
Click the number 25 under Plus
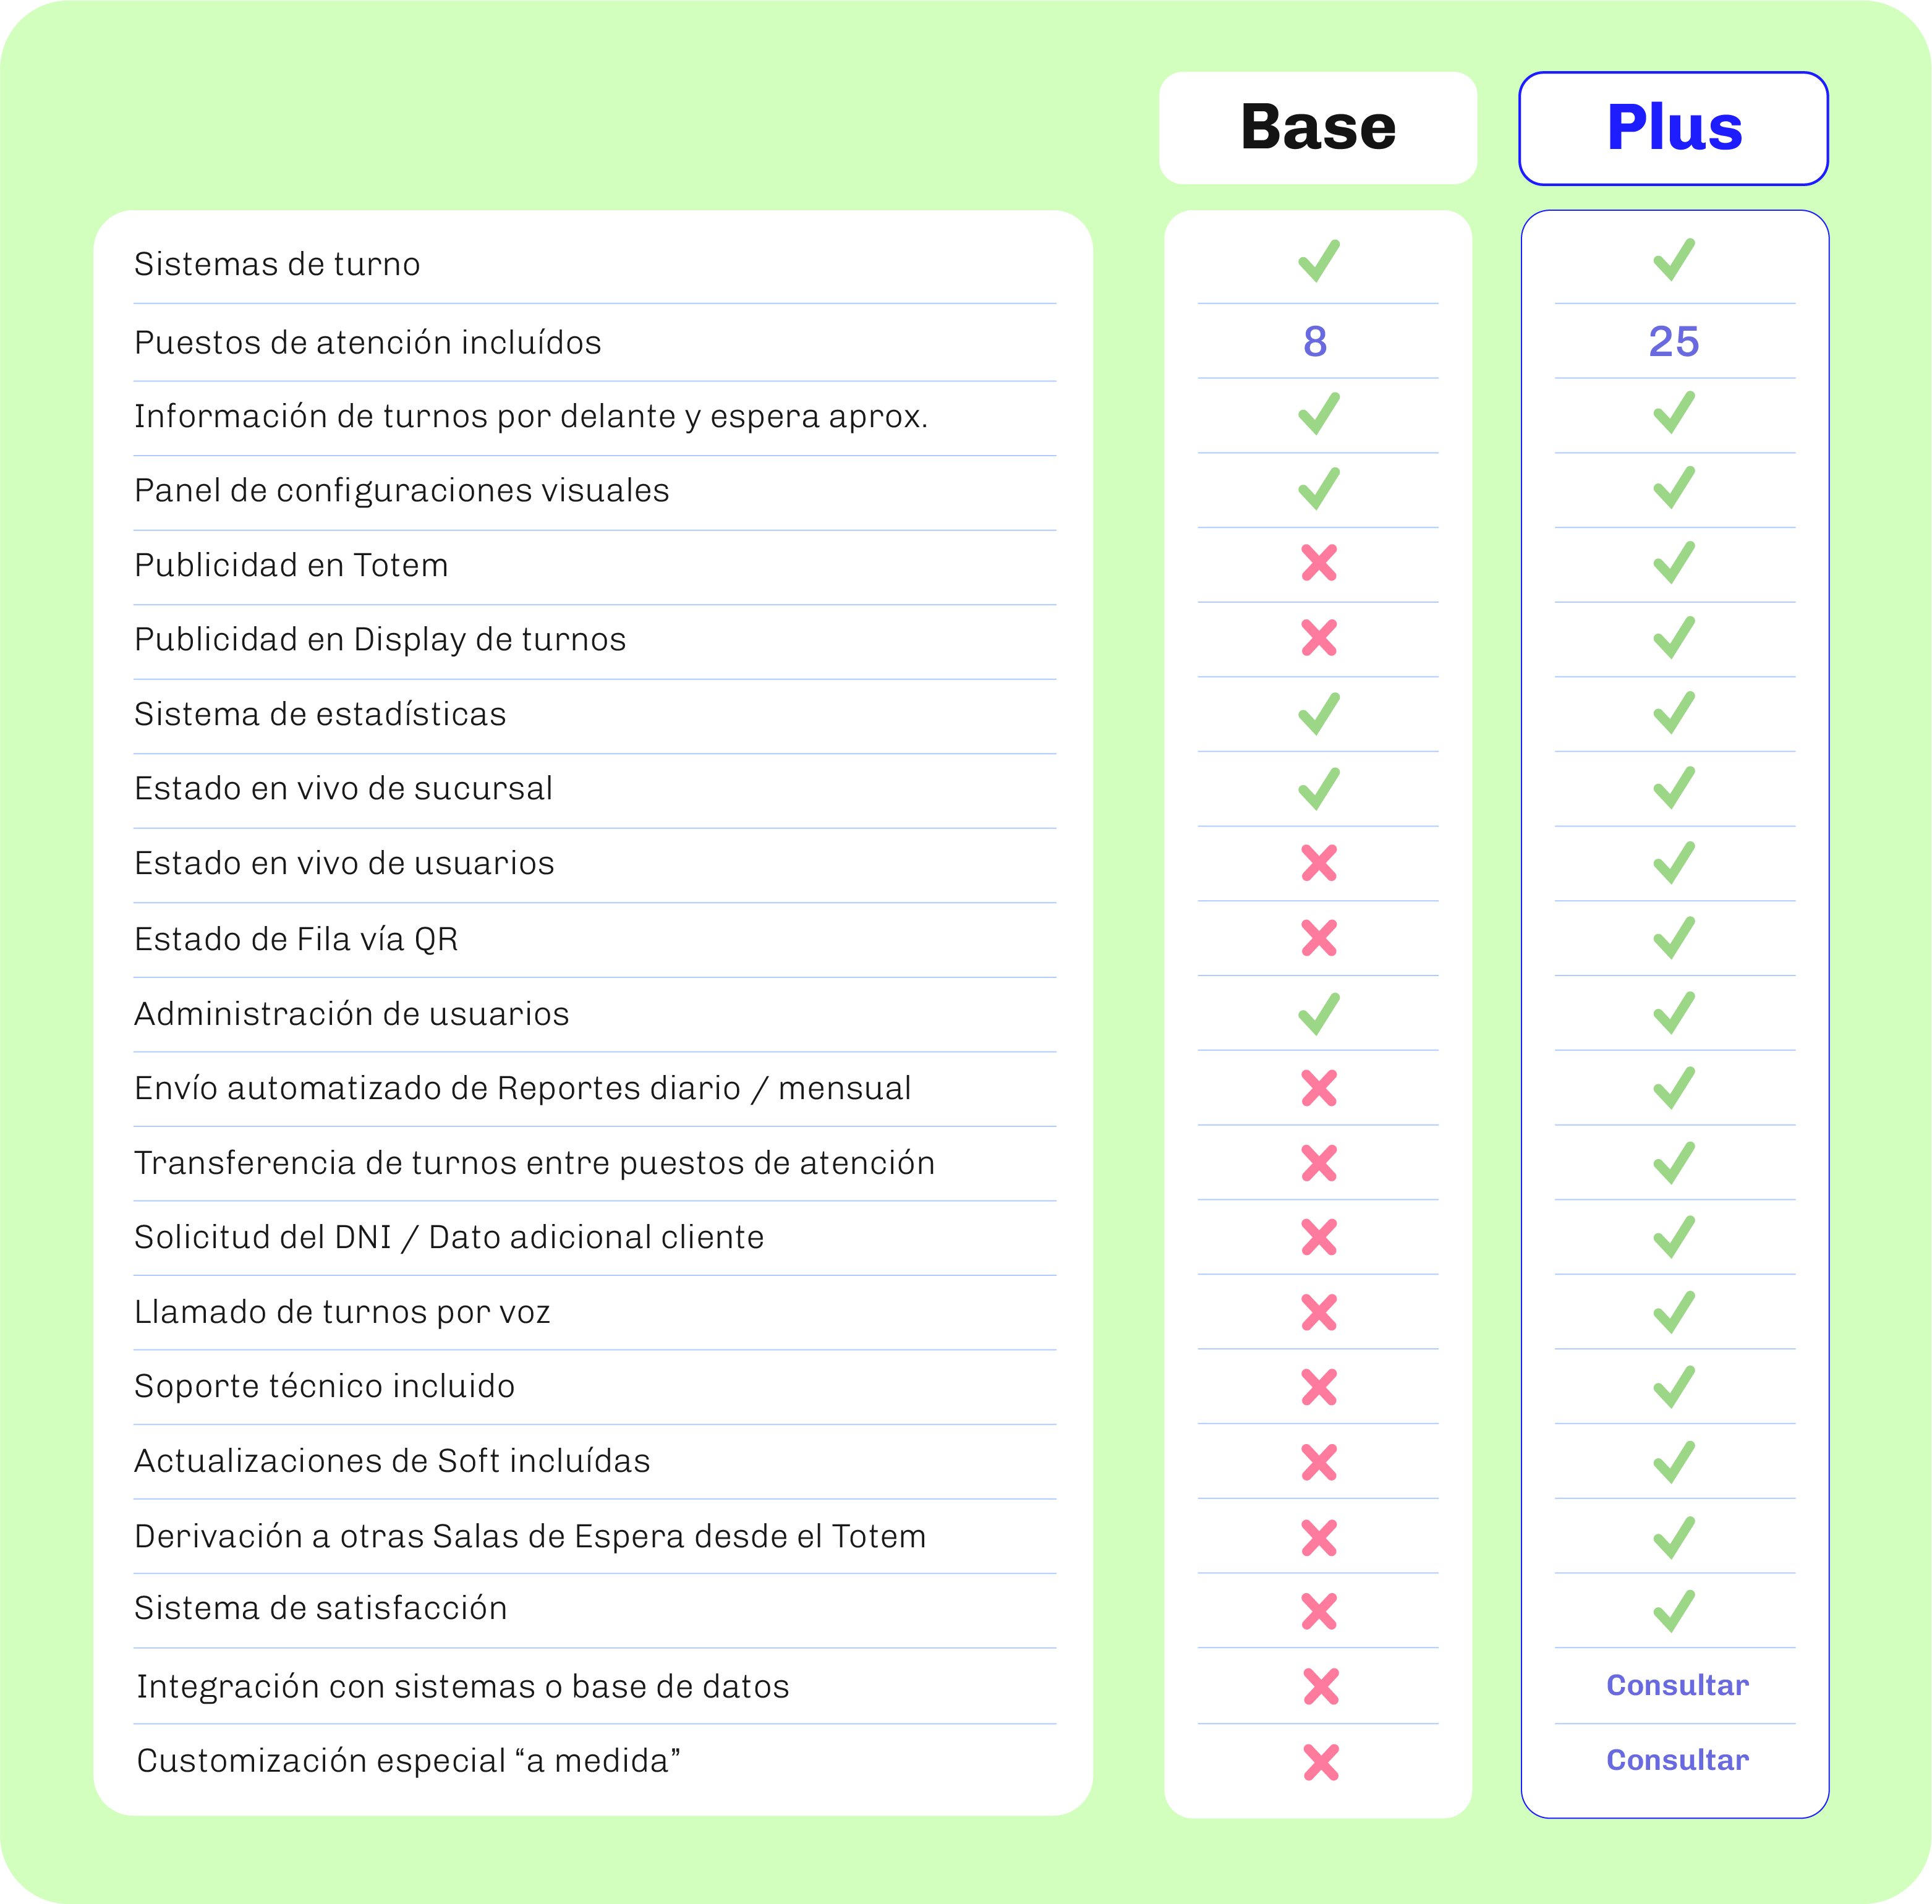click(1673, 342)
